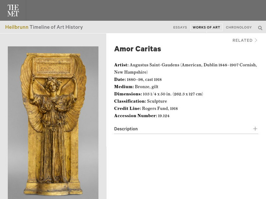The height and width of the screenshot is (199, 266).
Task: Expand the Description section label
Action: tap(126, 129)
